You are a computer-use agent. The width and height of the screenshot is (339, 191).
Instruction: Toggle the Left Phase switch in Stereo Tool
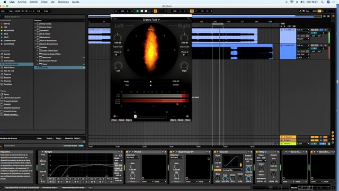[x=117, y=55]
